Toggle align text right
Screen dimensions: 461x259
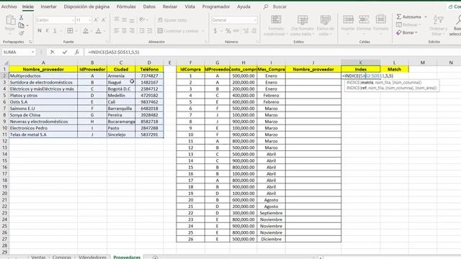[132, 30]
